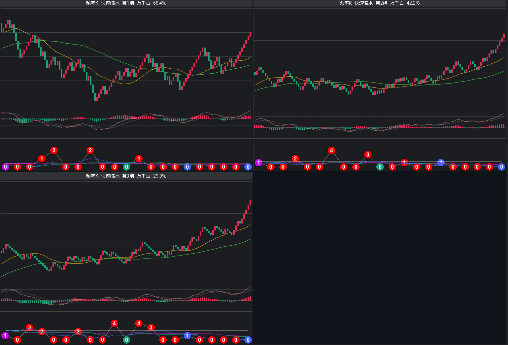Click the blue 1 marker in group 3 chart
This screenshot has width=508, height=345.
(x=187, y=336)
